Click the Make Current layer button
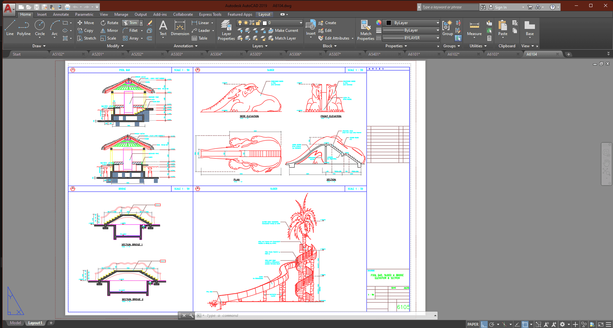The image size is (613, 328). [x=283, y=31]
